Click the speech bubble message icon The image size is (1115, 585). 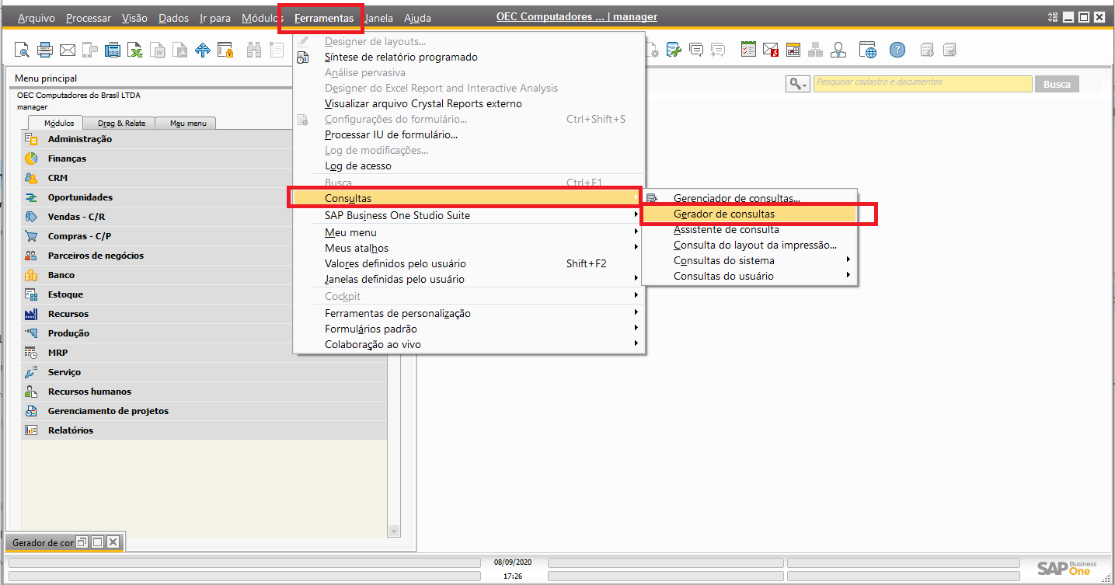(x=696, y=50)
